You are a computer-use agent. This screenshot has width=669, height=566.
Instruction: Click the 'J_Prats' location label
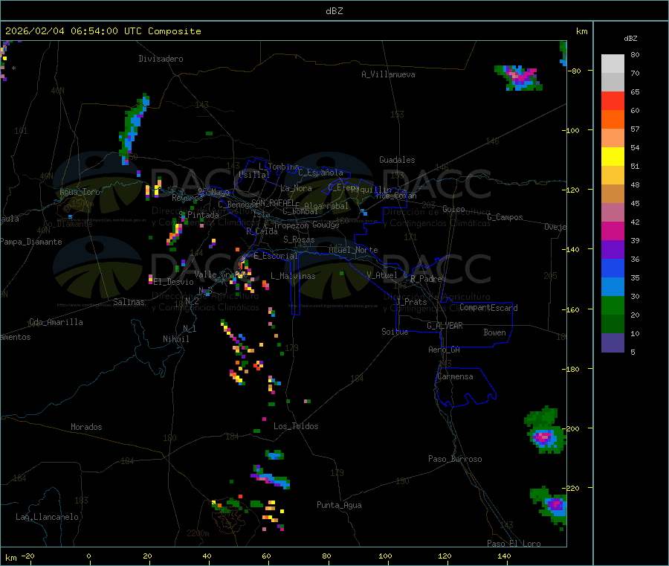coord(411,302)
